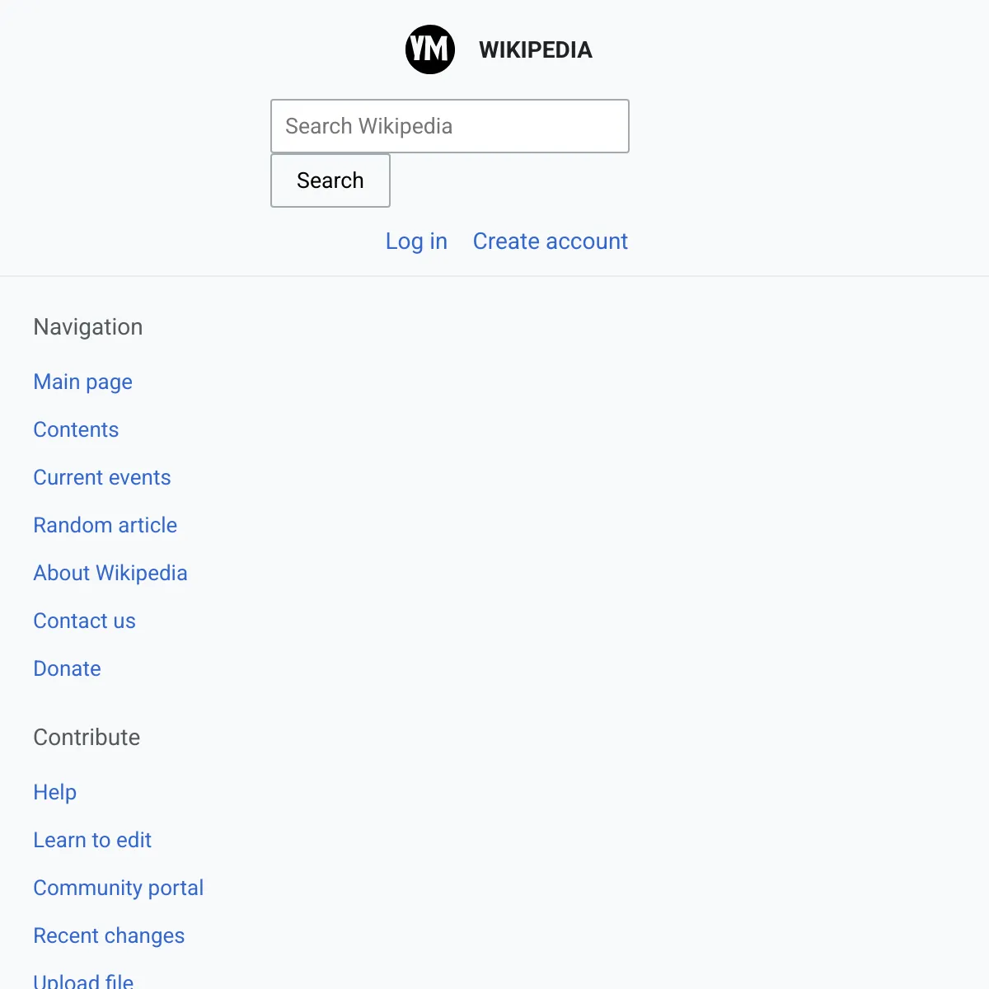This screenshot has width=989, height=989.
Task: Click the WIKIPEDIA title text
Action: (536, 50)
